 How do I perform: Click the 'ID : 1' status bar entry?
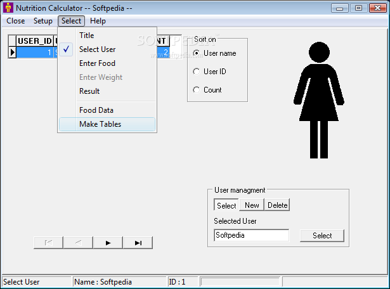183,282
